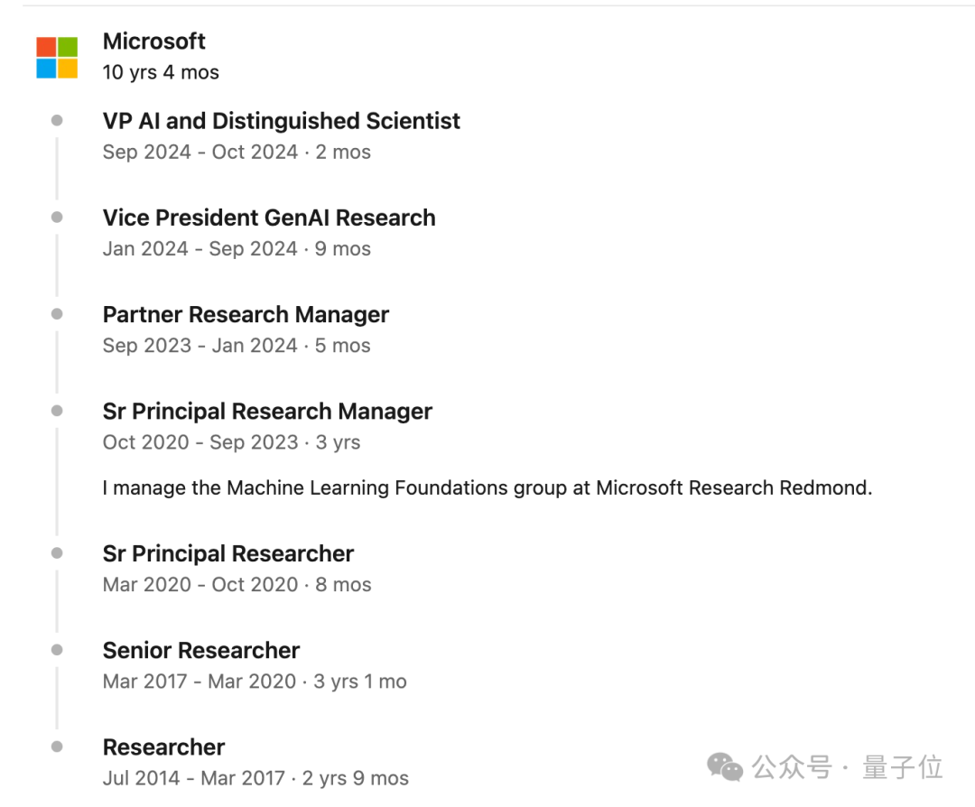Click timeline dot beside Vice President GenAI
This screenshot has width=975, height=807.
coord(57,218)
